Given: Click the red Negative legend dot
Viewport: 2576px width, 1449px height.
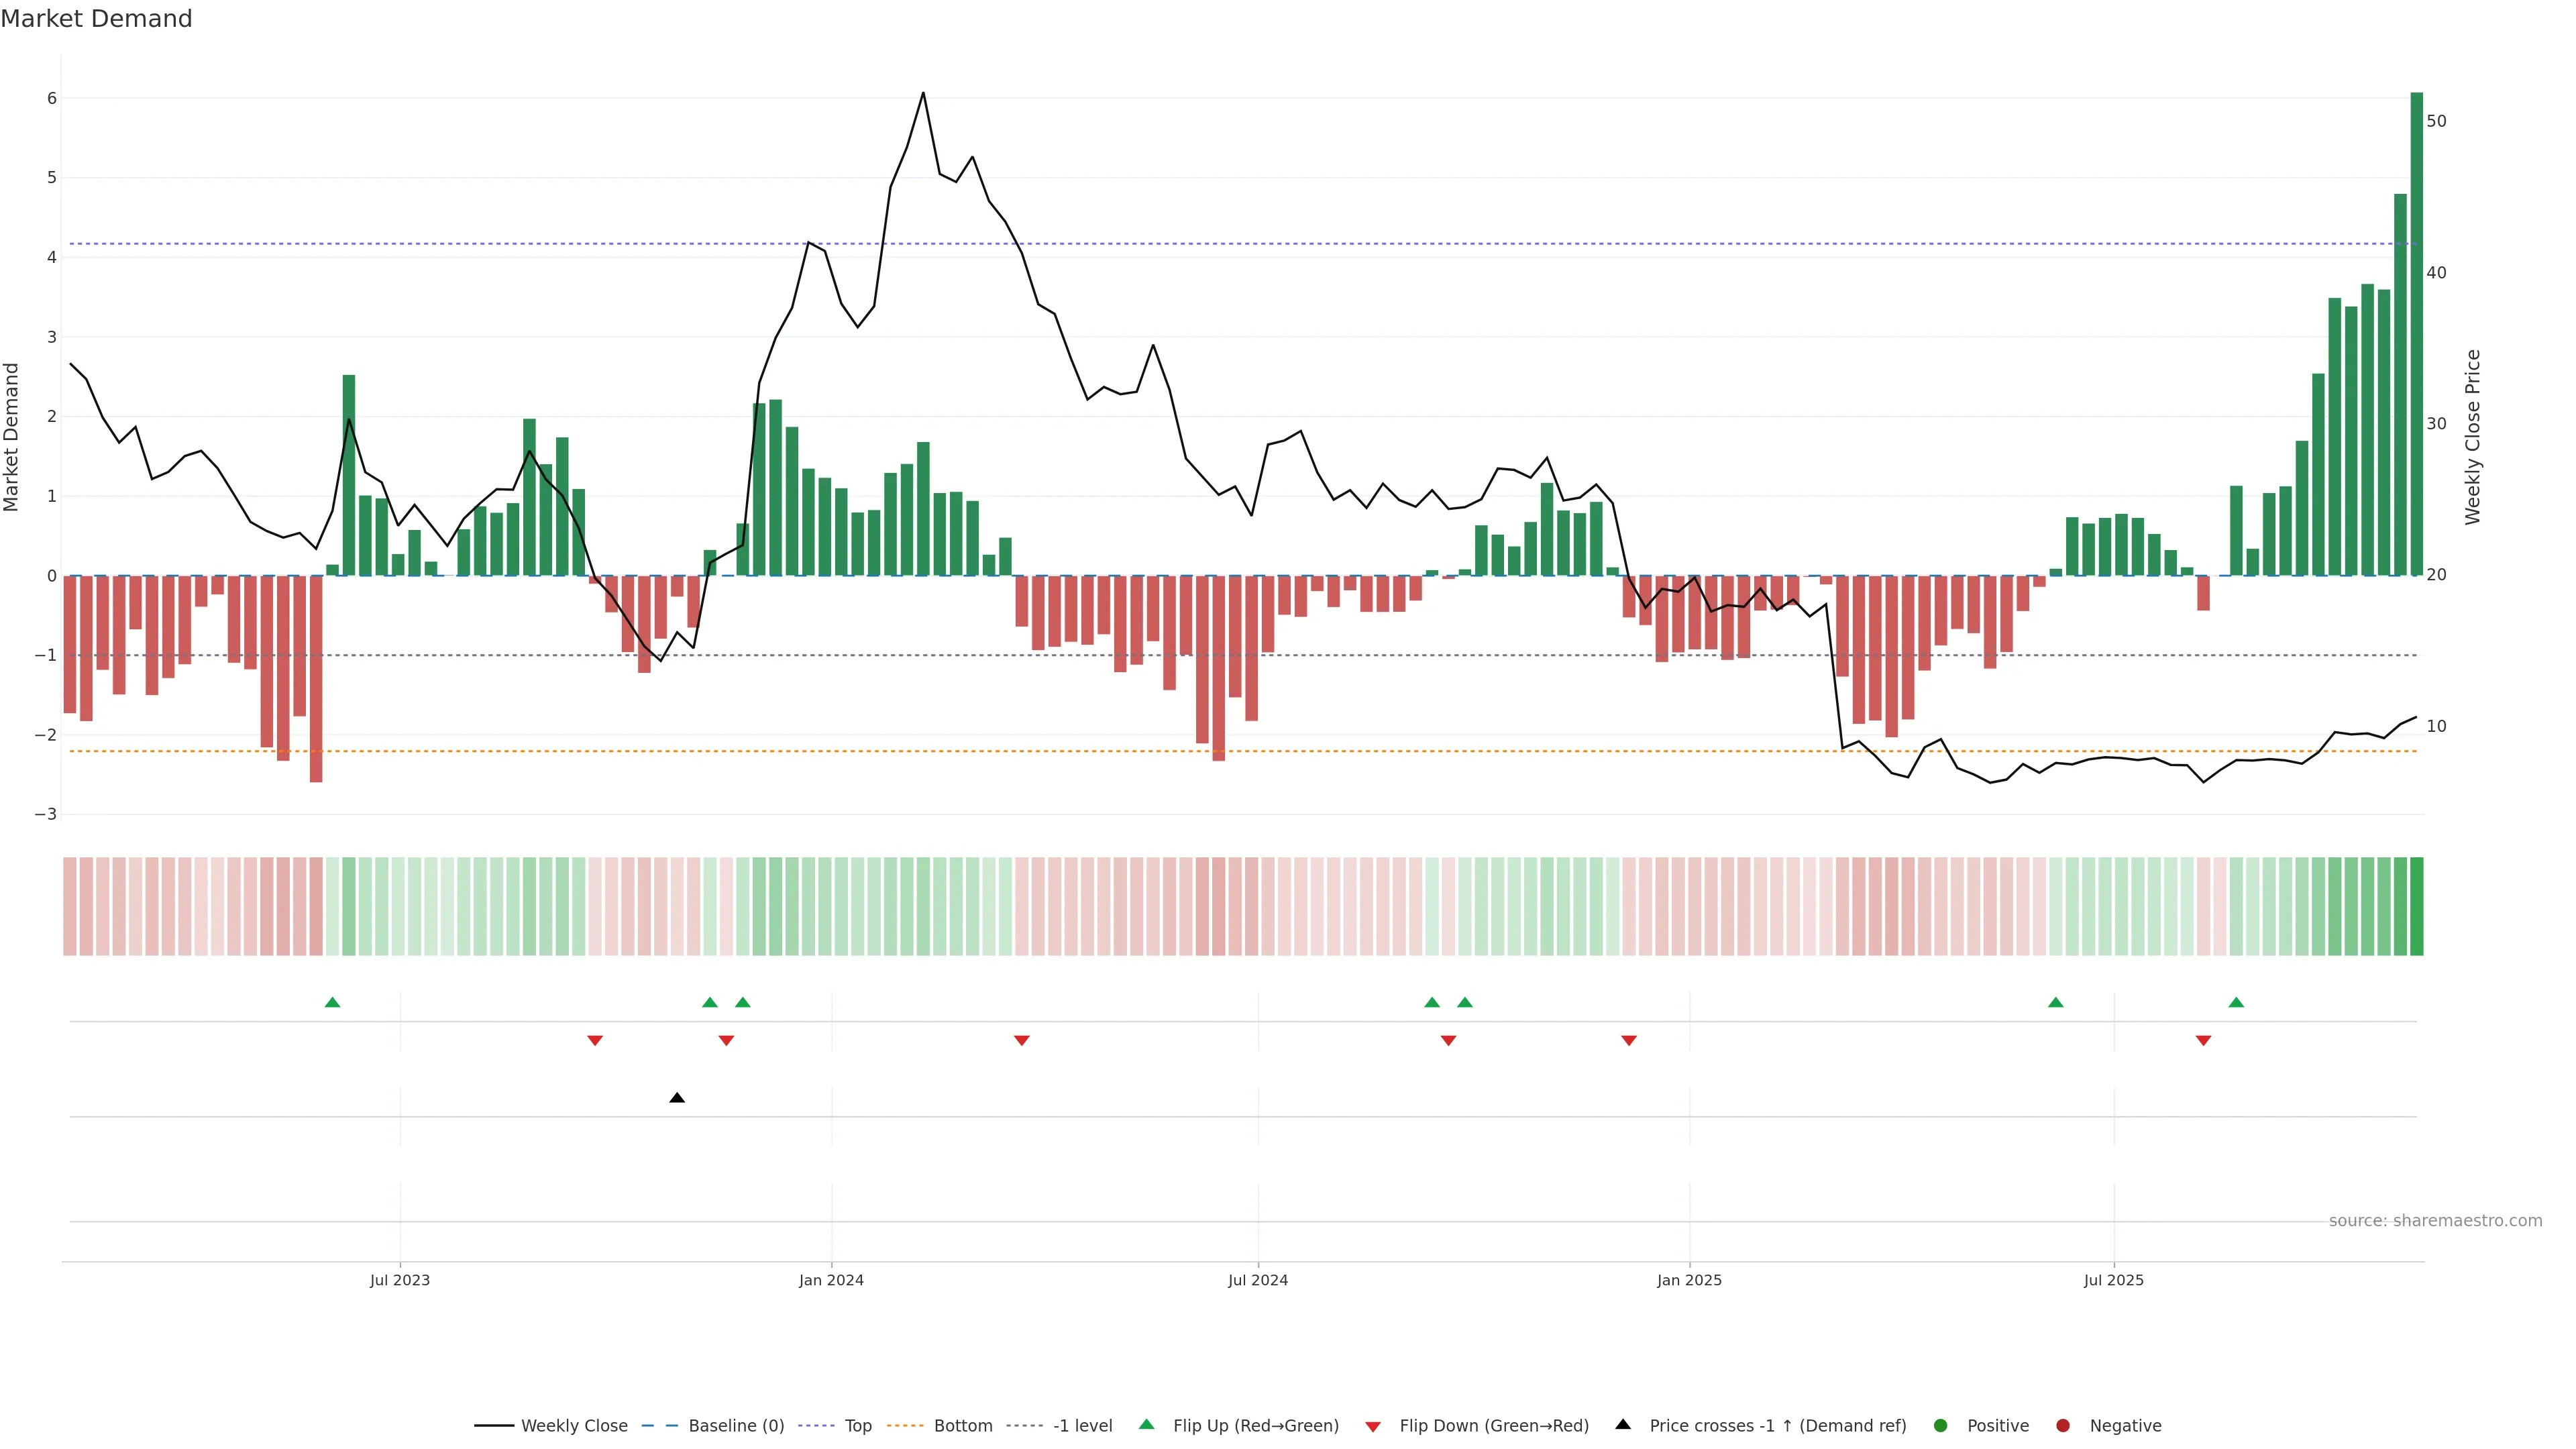Looking at the screenshot, I should pyautogui.click(x=2063, y=1425).
